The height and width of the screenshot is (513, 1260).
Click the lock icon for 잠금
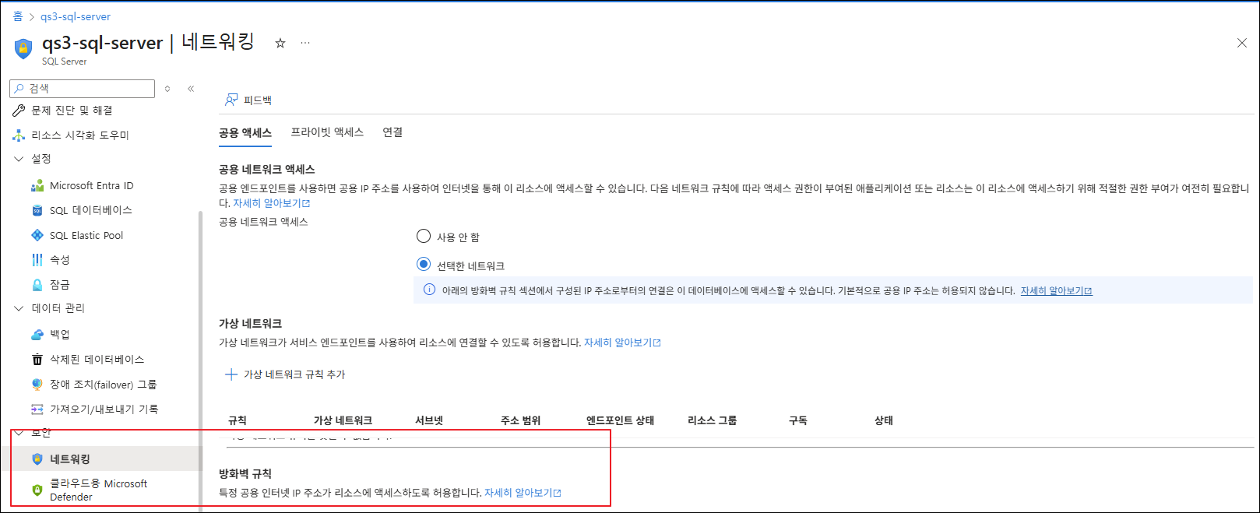(x=37, y=285)
